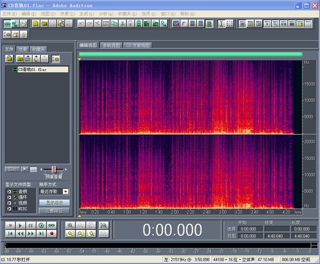
Task: Open the 帮助 menu
Action: (187, 14)
